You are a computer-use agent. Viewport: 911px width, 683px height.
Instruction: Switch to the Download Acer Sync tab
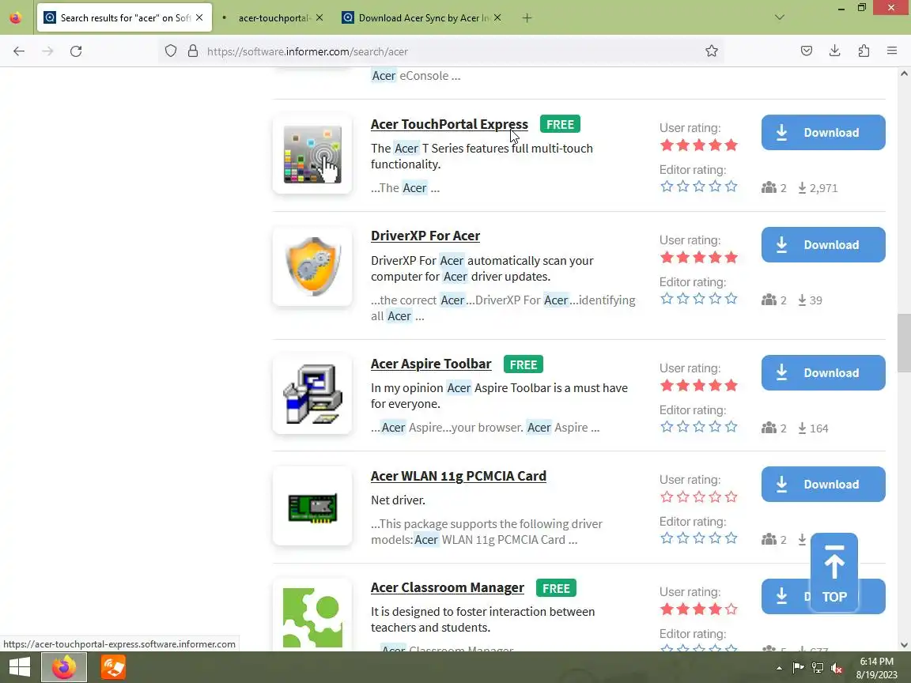coord(421,18)
